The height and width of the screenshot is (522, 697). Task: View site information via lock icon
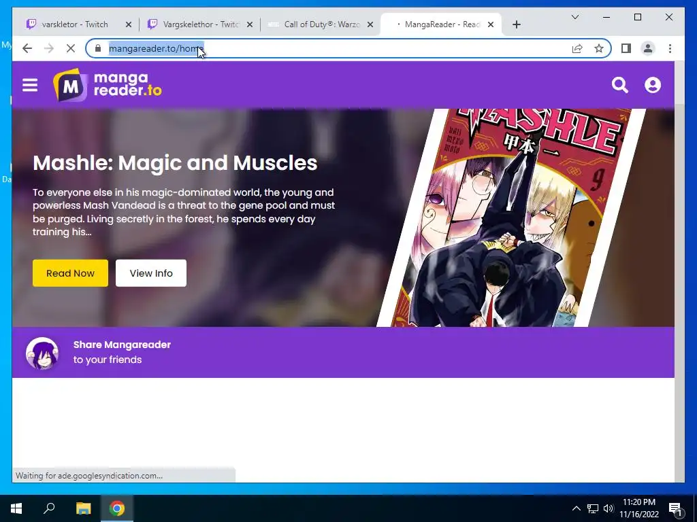point(98,48)
